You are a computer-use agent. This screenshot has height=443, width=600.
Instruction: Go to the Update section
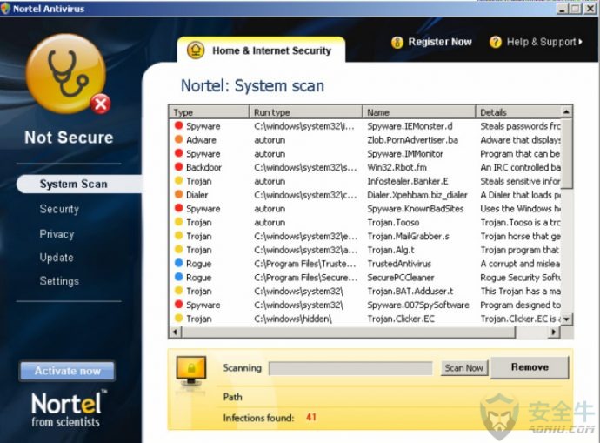coord(57,258)
